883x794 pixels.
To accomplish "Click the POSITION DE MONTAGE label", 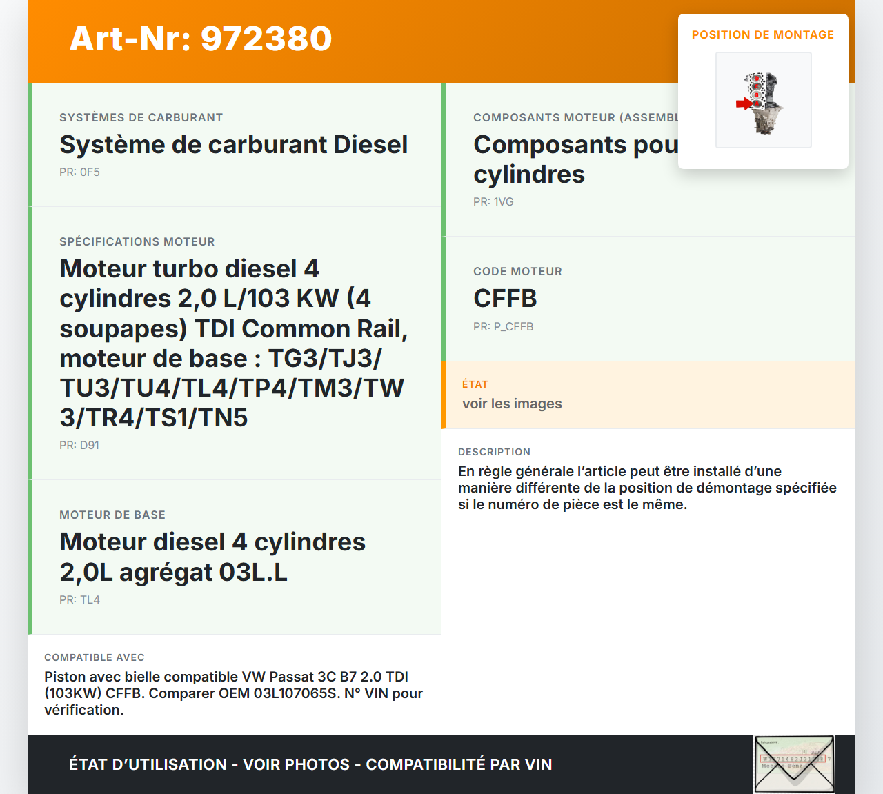I will tap(762, 34).
